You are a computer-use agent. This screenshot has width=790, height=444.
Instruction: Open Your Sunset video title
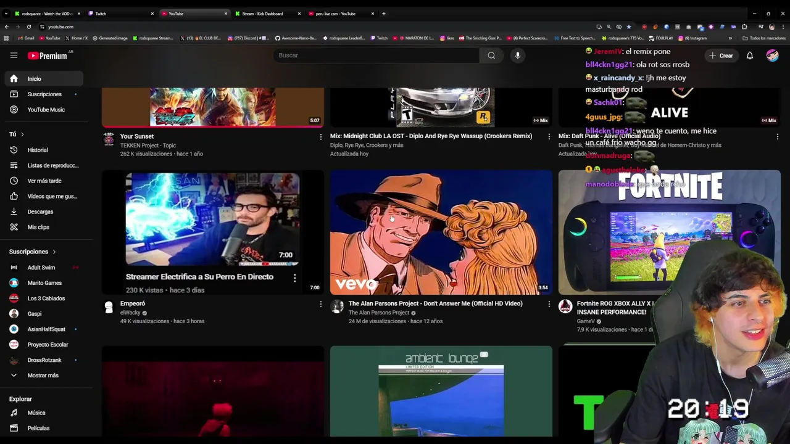pyautogui.click(x=137, y=136)
